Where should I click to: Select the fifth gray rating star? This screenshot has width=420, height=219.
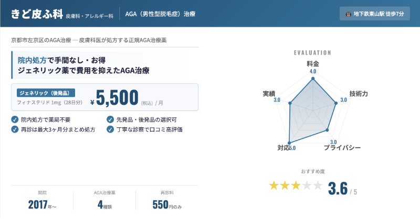[x=319, y=185]
